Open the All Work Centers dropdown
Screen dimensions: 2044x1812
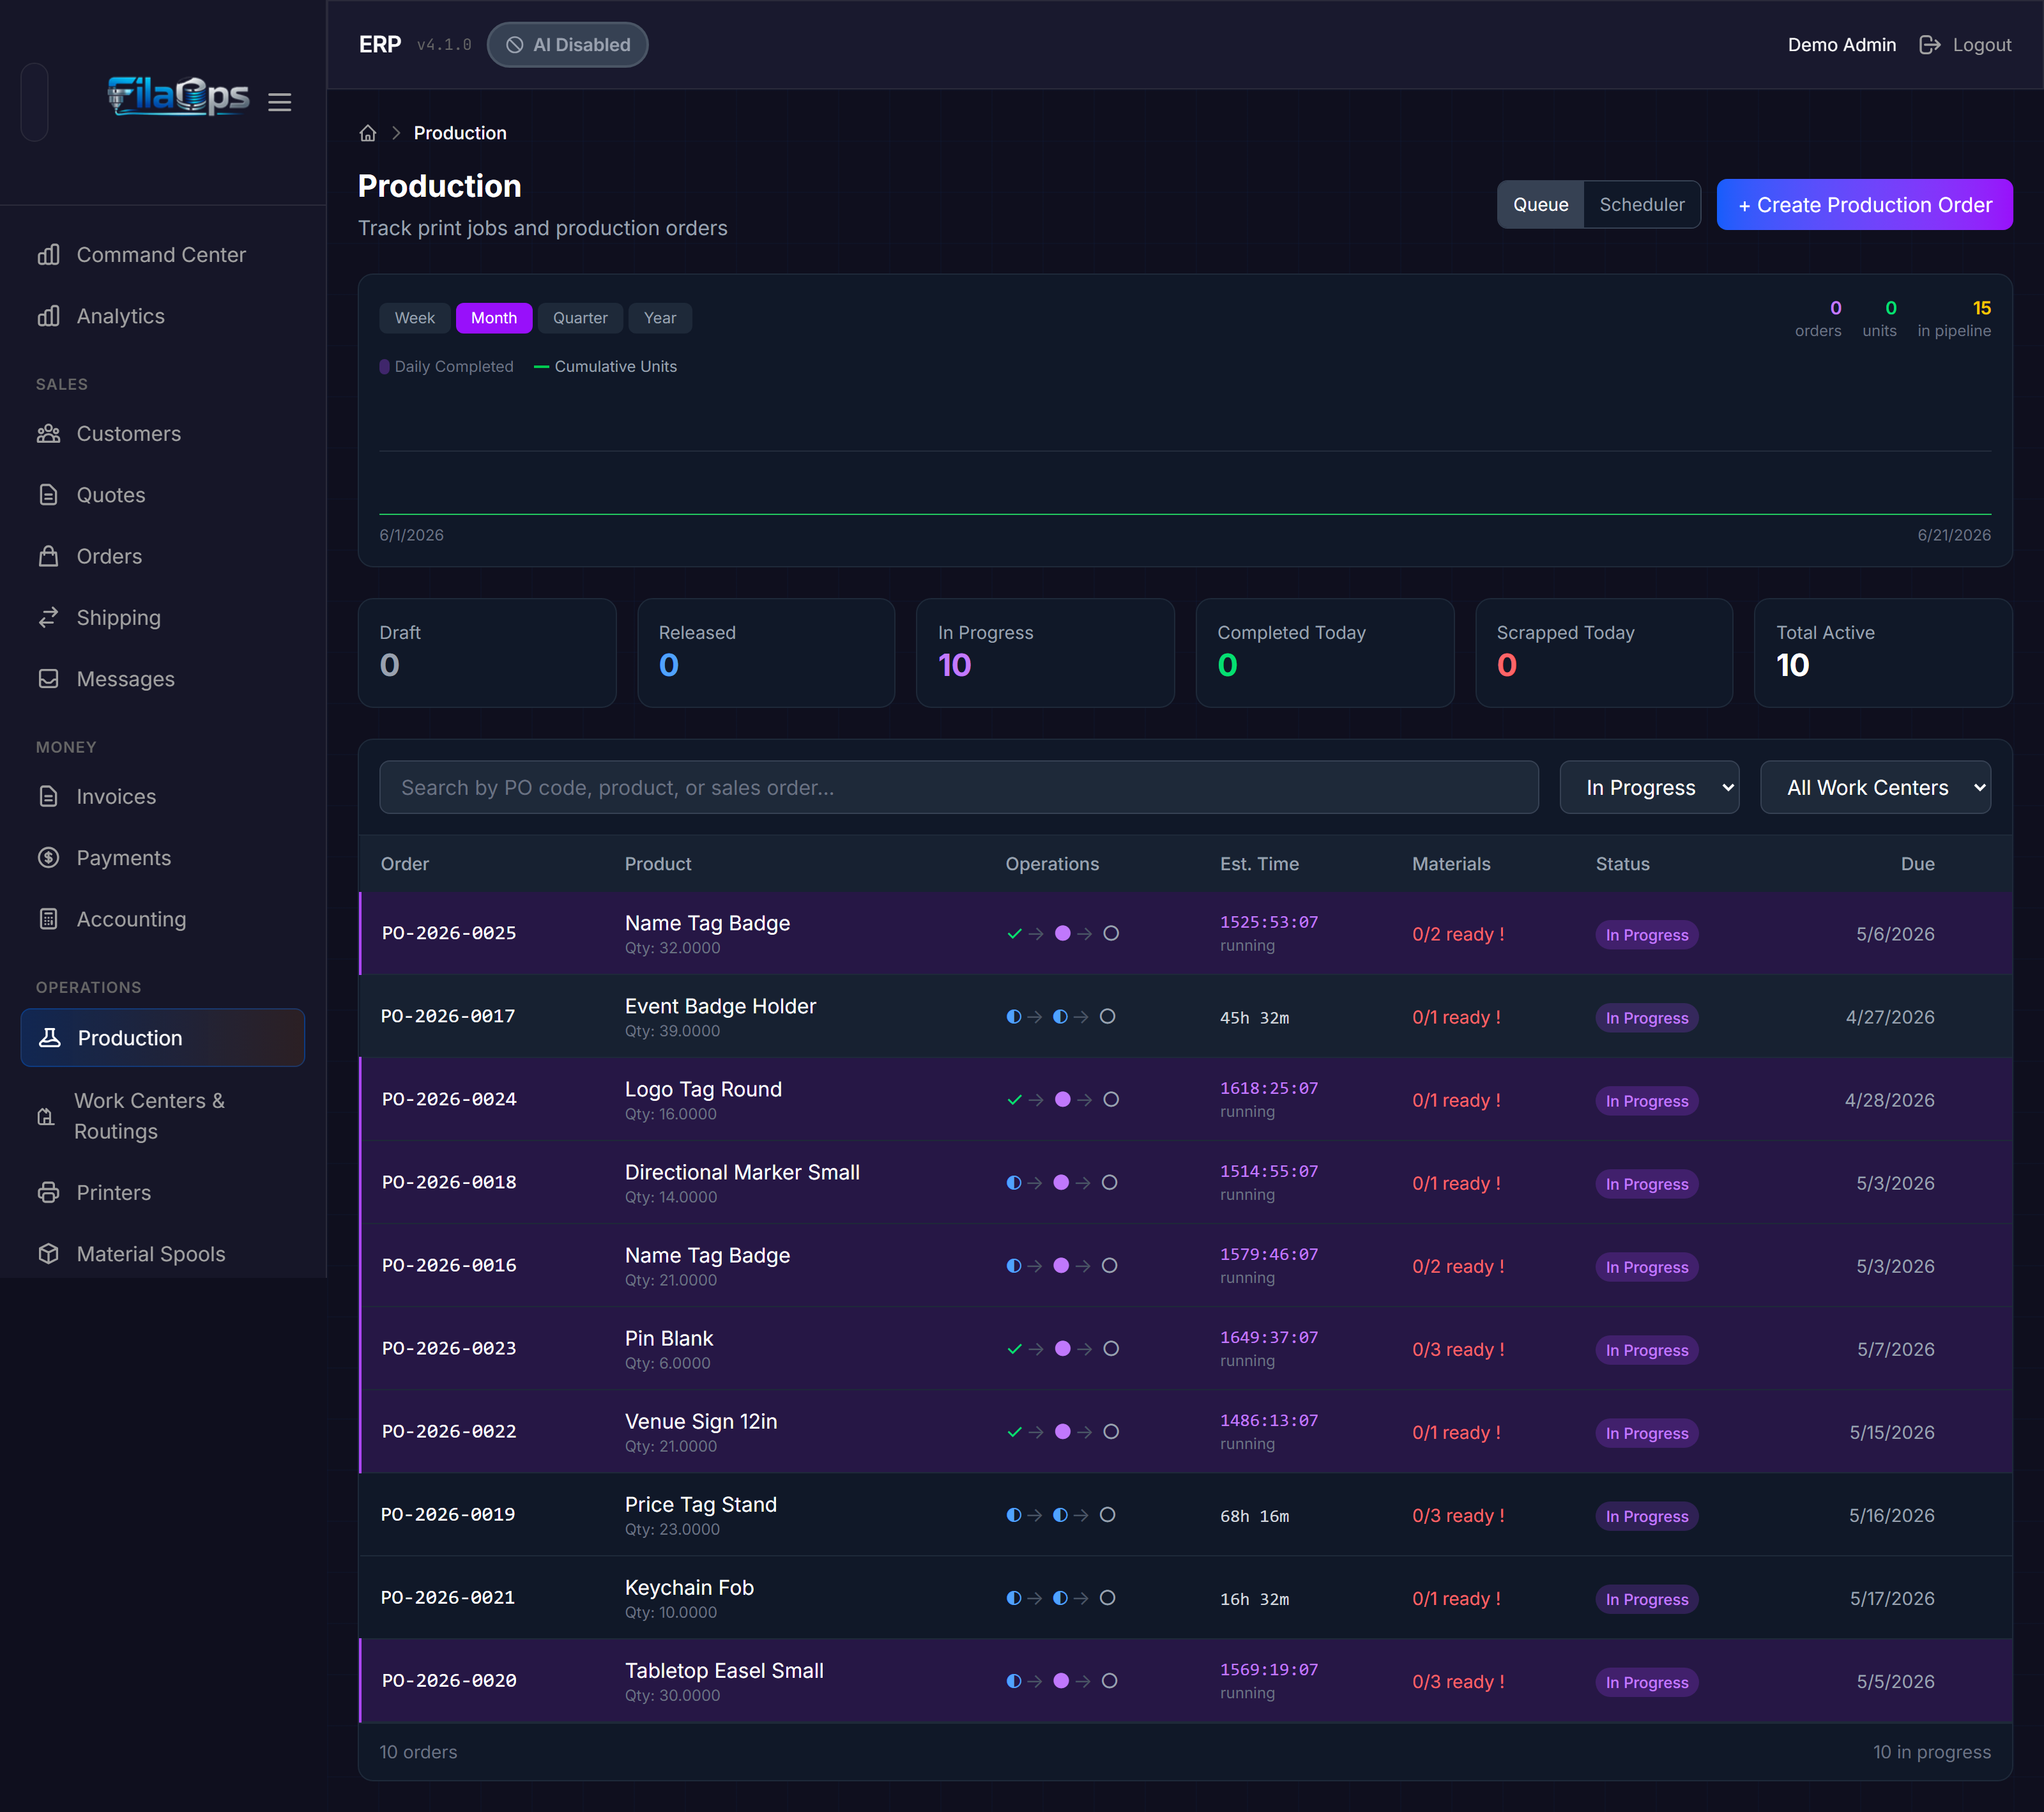tap(1875, 787)
